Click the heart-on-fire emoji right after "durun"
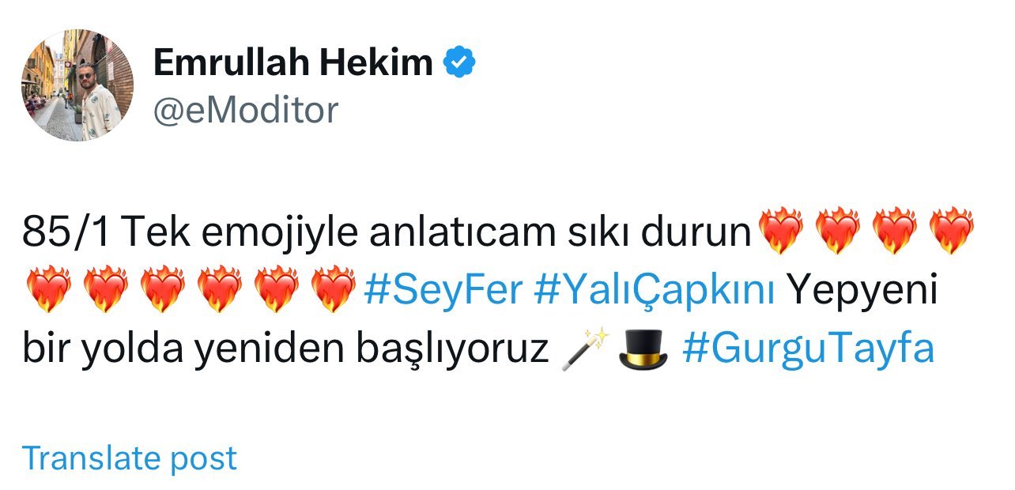The image size is (1015, 490). [780, 232]
